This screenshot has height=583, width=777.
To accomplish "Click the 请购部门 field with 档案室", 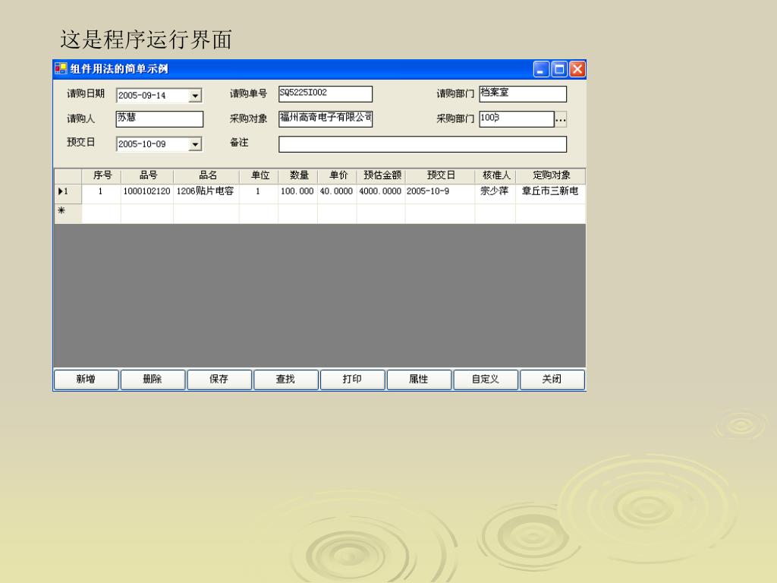I will 523,93.
